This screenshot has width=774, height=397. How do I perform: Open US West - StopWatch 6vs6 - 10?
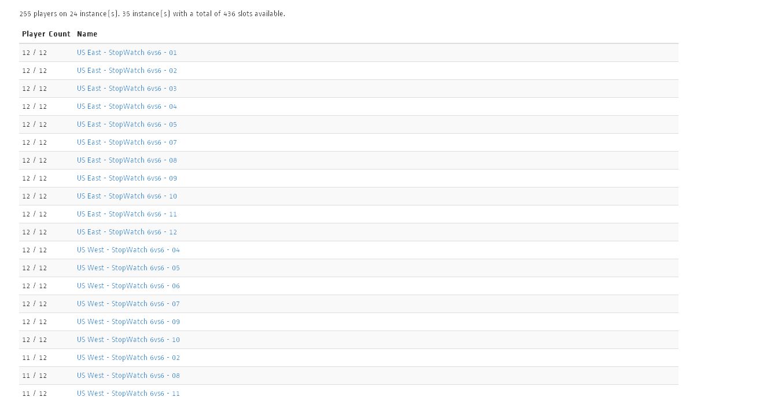(128, 340)
